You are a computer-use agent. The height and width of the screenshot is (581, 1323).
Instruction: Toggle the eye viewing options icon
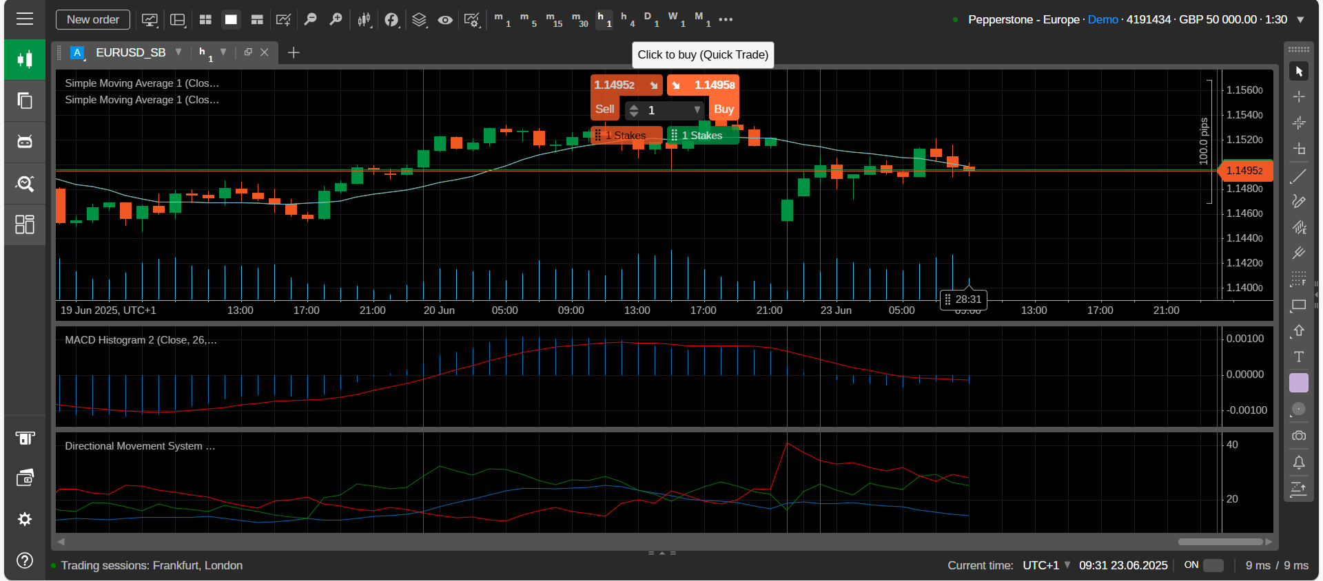point(445,20)
